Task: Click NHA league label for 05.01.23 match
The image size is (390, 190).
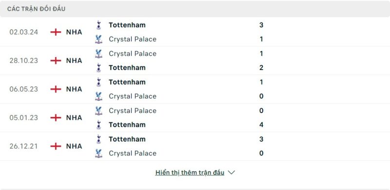Action: (x=74, y=117)
